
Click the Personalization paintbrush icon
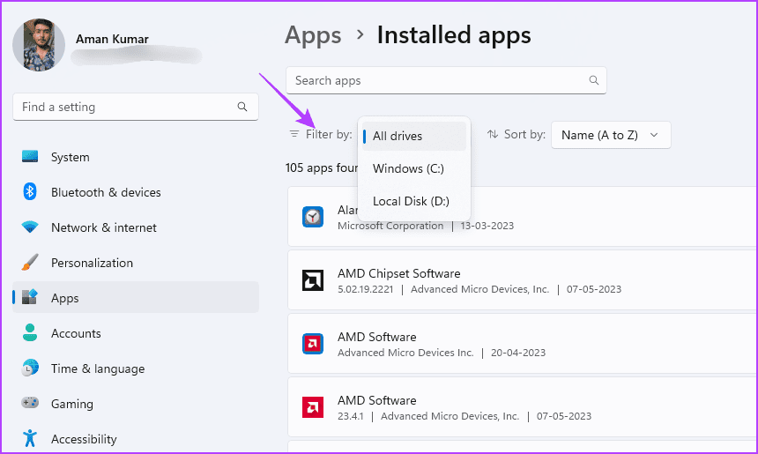[x=30, y=262]
